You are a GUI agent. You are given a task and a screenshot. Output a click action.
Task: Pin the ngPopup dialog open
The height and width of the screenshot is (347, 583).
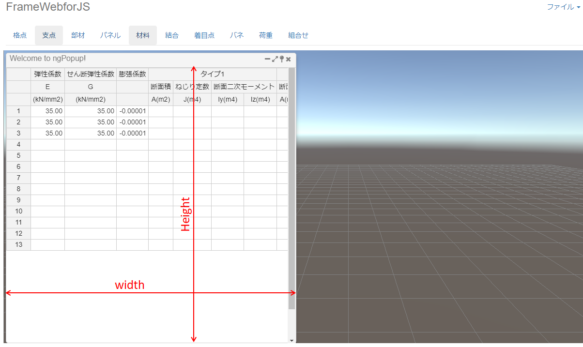tap(282, 59)
